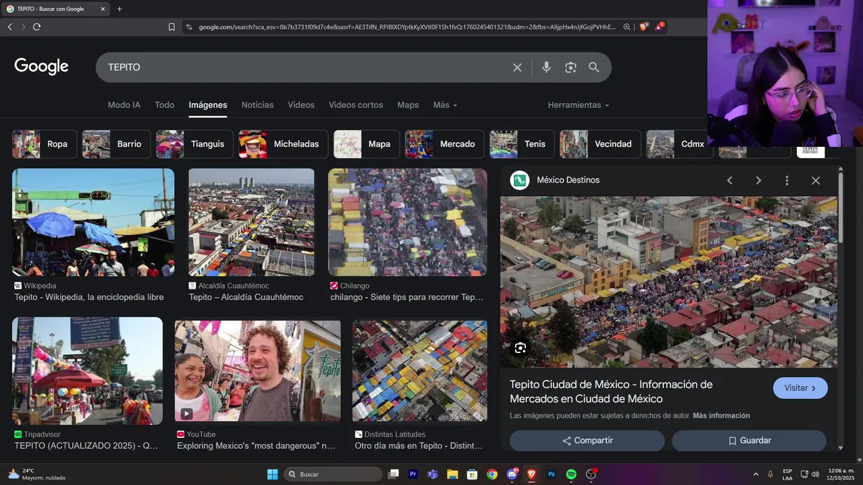
Task: Open Microsoft Teams from taskbar
Action: point(433,474)
